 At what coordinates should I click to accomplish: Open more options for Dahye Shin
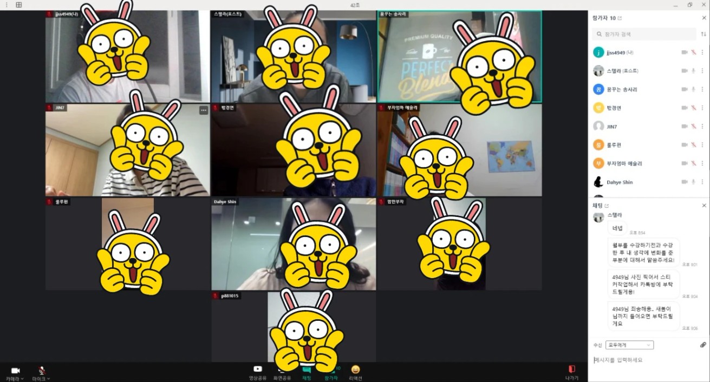tap(703, 182)
